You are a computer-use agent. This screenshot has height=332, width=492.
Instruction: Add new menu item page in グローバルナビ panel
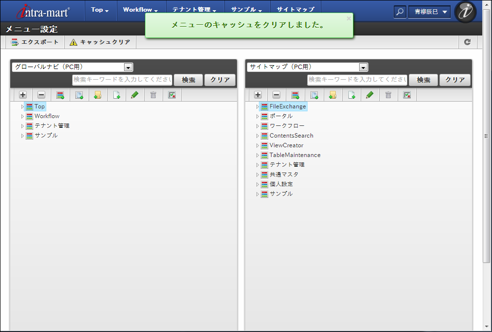tap(116, 95)
